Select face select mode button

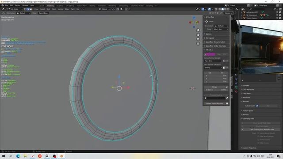(x=31, y=9)
